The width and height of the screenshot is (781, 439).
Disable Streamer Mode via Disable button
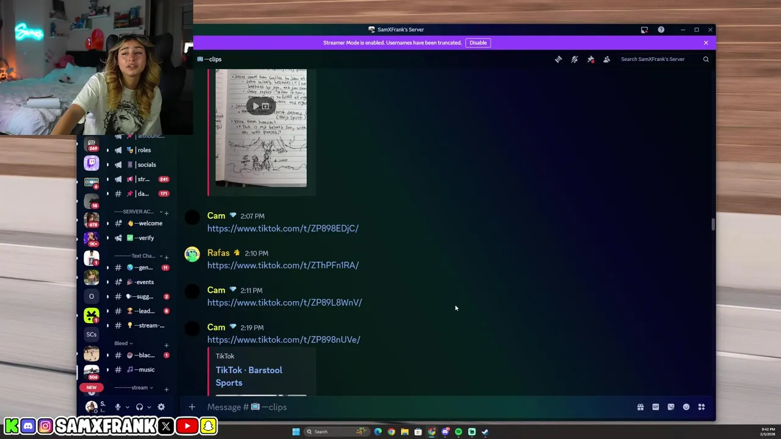click(478, 43)
